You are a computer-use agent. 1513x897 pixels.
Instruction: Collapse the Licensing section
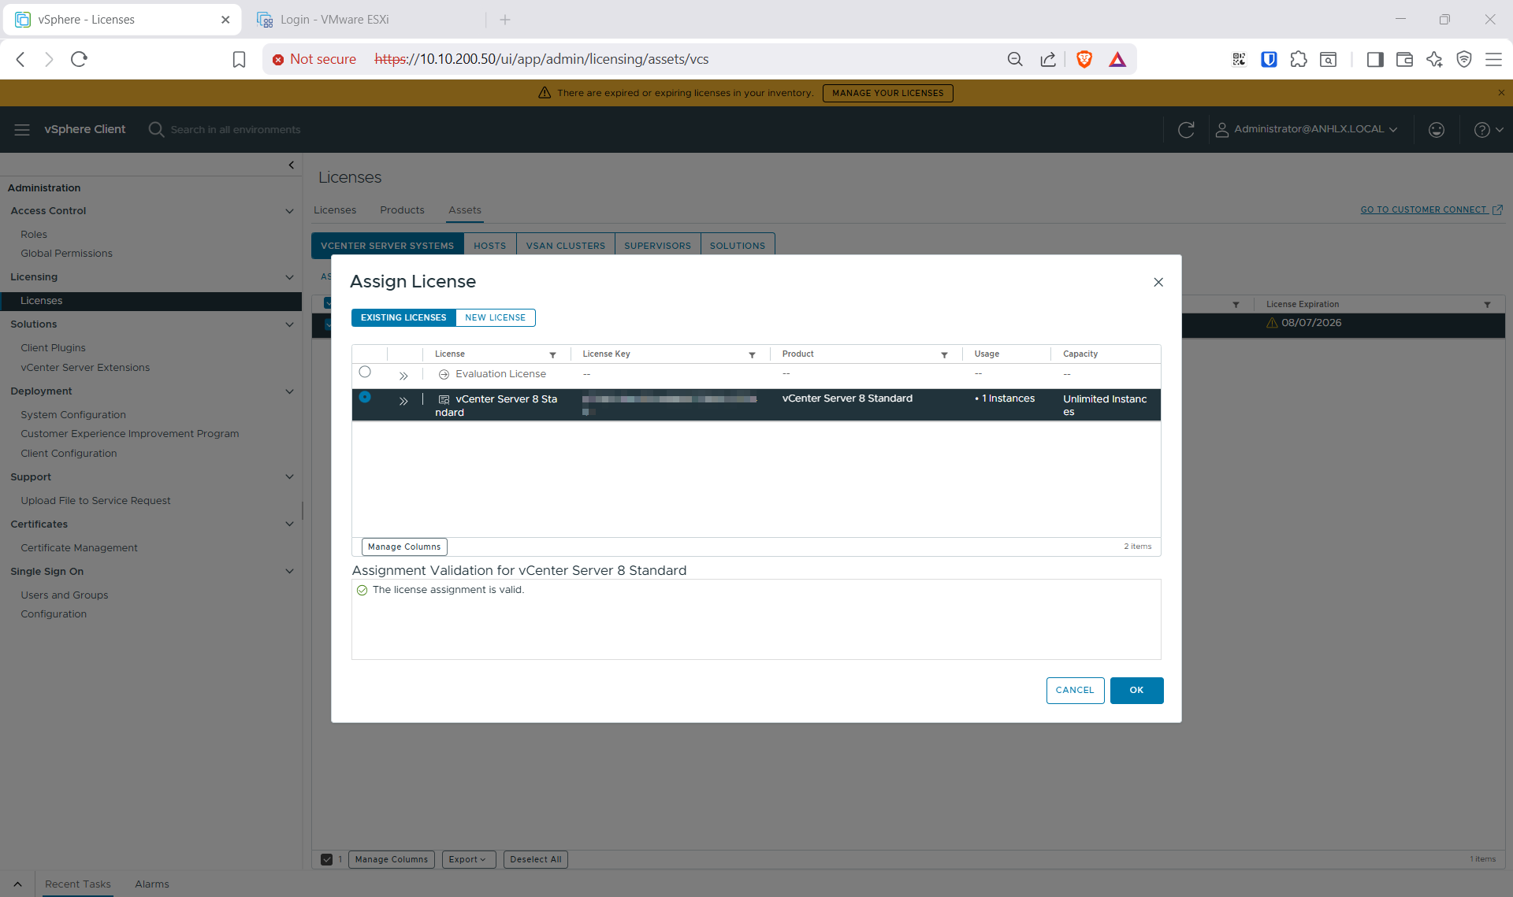coord(289,277)
